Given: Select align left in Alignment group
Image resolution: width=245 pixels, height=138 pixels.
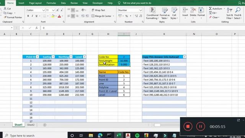Looking at the screenshot, I should (69, 16).
